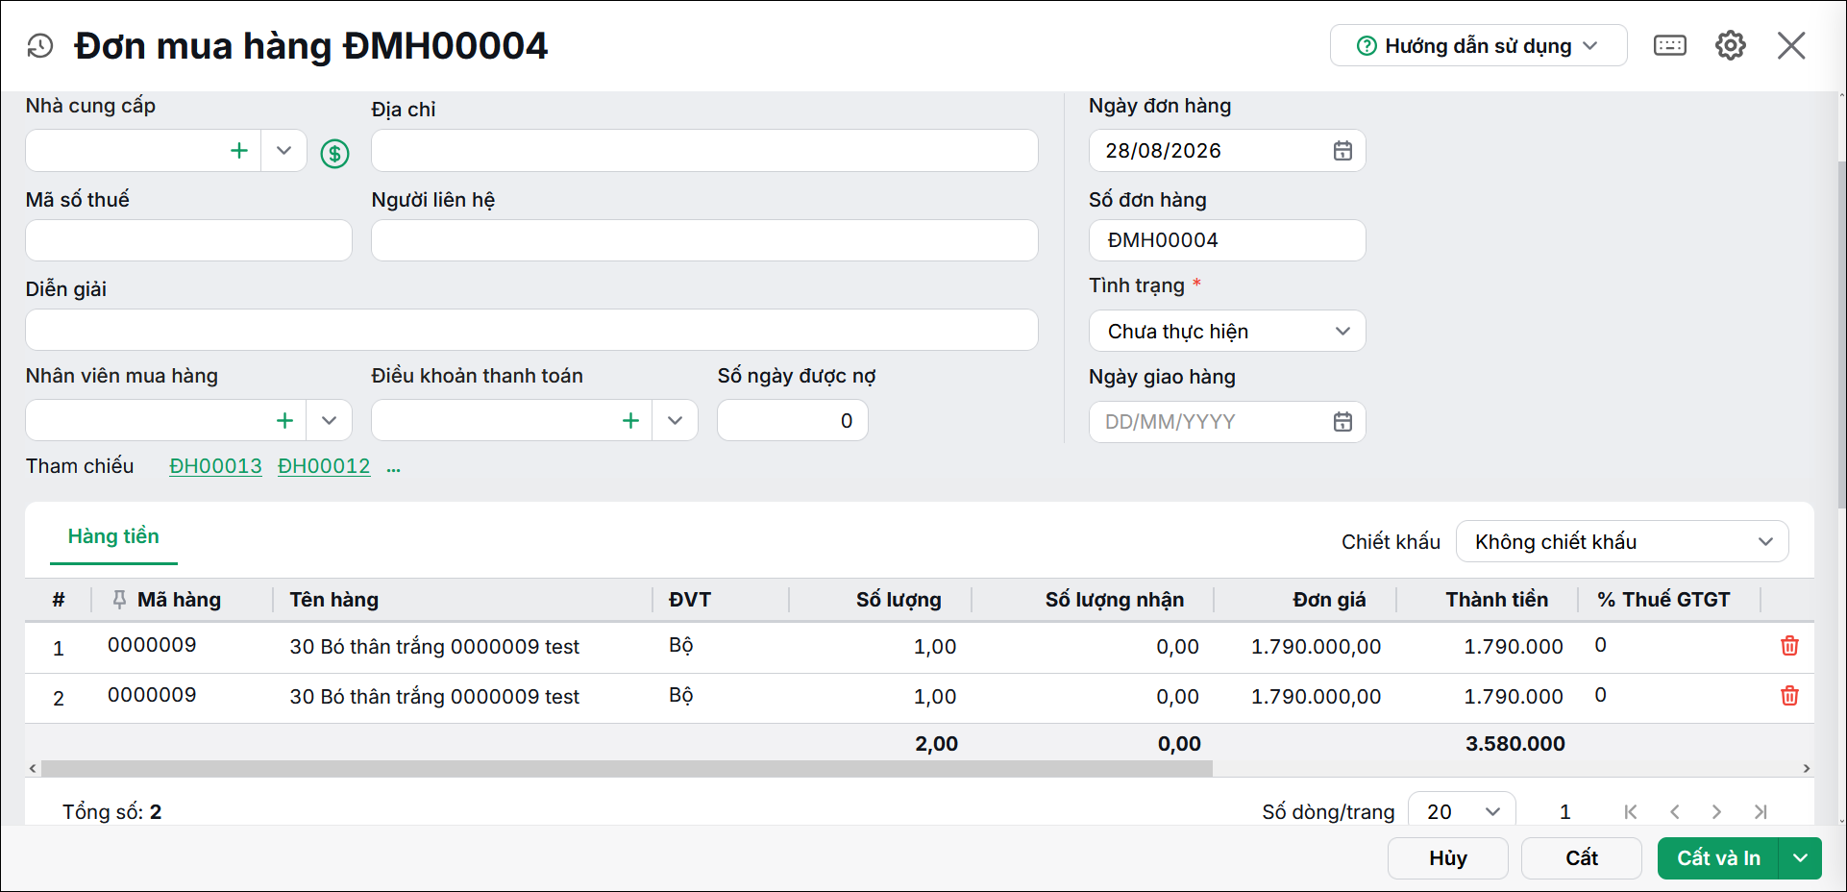1847x892 pixels.
Task: Select the Hàng tiền tab
Action: click(x=113, y=536)
